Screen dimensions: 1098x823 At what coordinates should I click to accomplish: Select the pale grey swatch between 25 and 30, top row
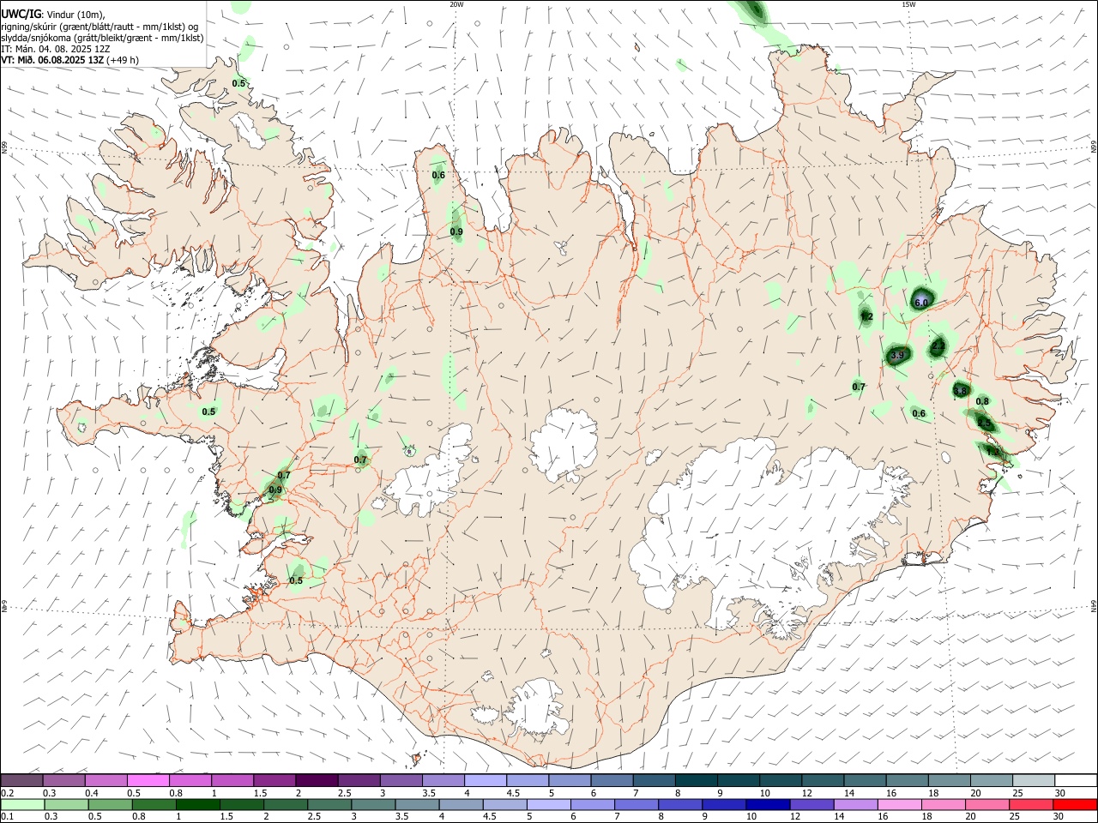(x=1034, y=780)
